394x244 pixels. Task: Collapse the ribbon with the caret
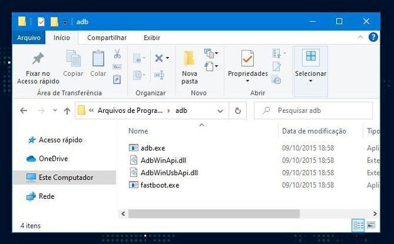(360, 38)
